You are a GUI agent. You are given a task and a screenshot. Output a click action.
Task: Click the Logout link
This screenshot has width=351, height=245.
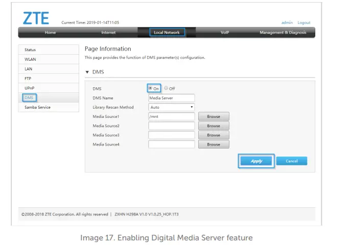pos(304,22)
